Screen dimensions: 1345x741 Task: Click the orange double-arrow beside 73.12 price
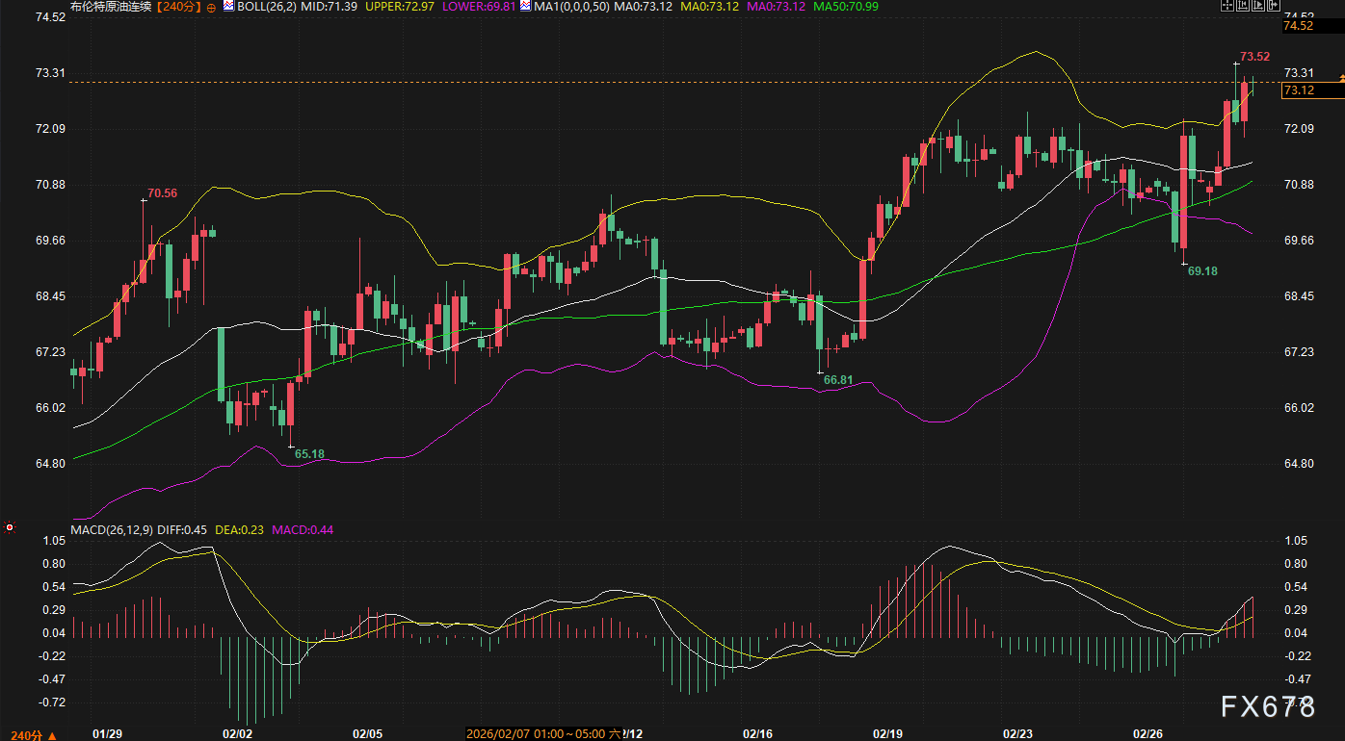pyautogui.click(x=1337, y=77)
